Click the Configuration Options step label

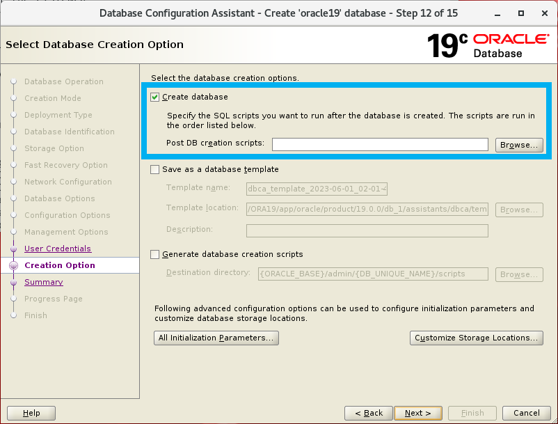(x=67, y=215)
